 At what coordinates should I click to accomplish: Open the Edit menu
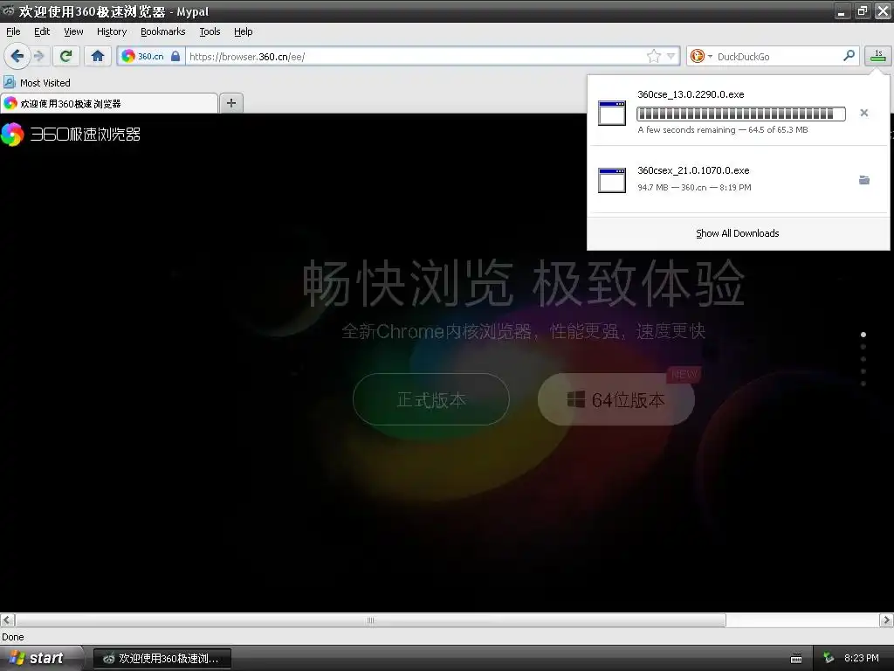click(x=42, y=31)
